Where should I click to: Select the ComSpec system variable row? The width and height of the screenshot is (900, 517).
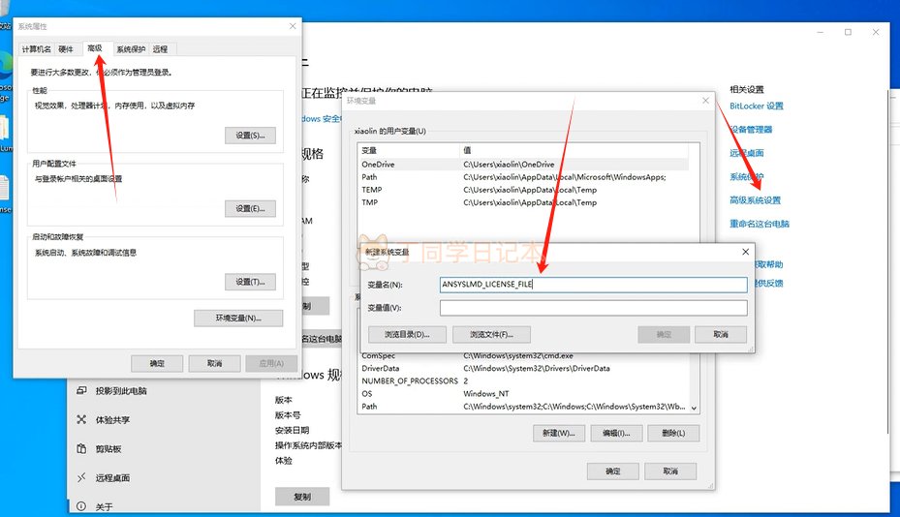tap(523, 355)
